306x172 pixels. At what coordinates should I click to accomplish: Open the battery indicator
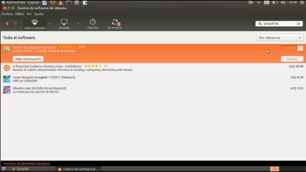tap(275, 2)
